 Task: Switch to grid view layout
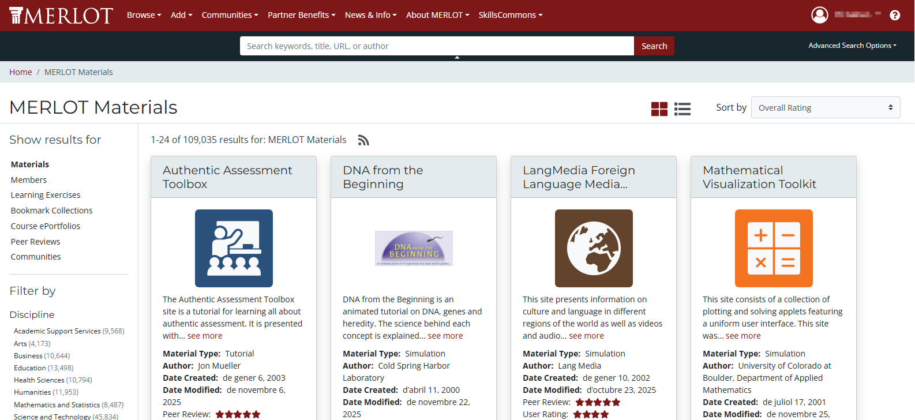click(x=659, y=109)
